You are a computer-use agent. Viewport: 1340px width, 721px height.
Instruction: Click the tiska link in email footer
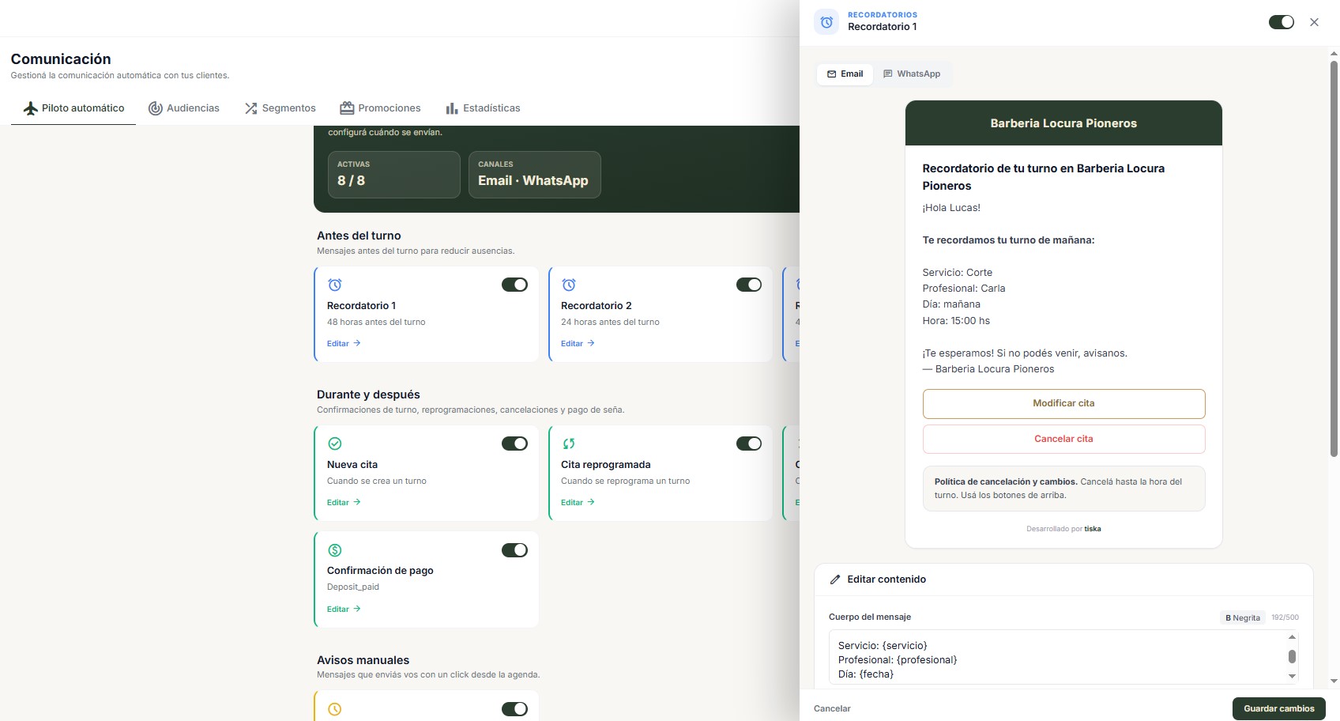(1093, 529)
